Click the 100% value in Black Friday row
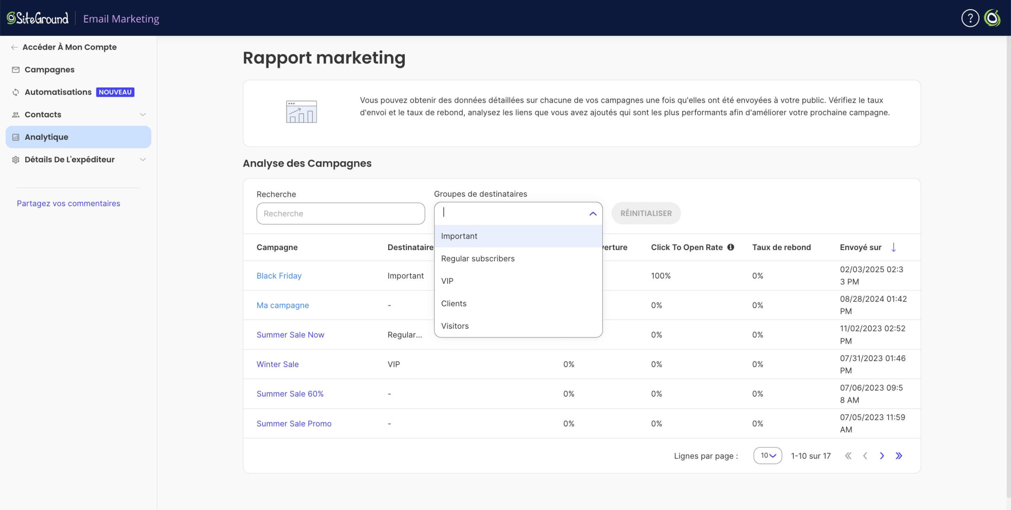Screen dimensions: 1011x510 661,276
